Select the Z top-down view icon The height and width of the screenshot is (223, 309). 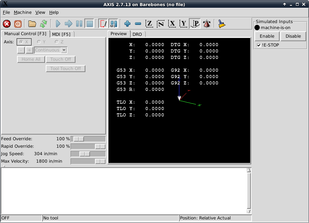click(149, 24)
